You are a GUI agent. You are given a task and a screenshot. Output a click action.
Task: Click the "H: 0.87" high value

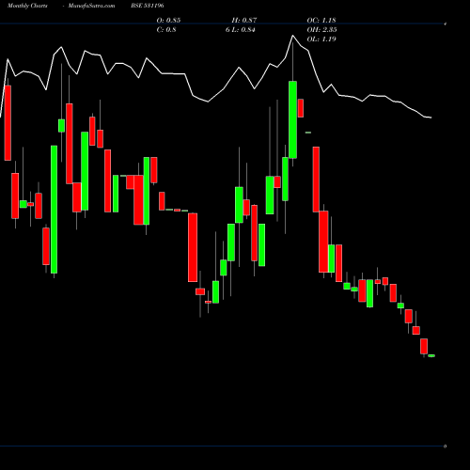pos(244,20)
